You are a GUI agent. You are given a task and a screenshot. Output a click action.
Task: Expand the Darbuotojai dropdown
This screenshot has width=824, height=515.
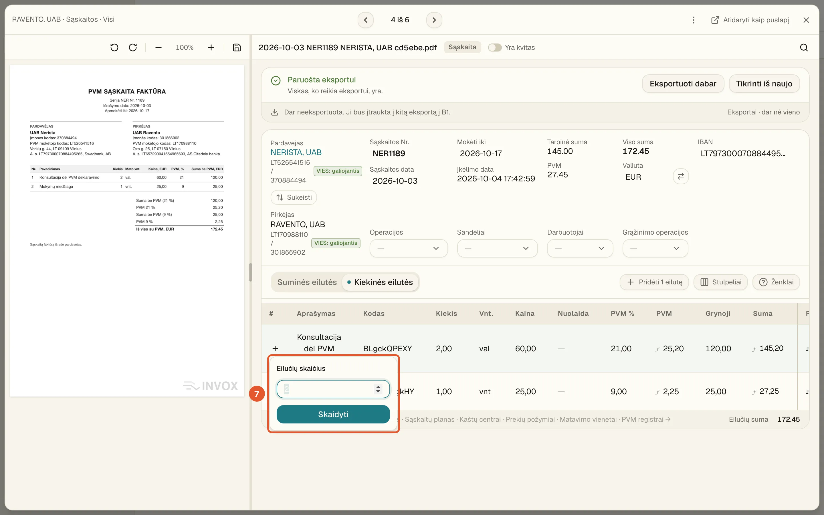(x=580, y=248)
